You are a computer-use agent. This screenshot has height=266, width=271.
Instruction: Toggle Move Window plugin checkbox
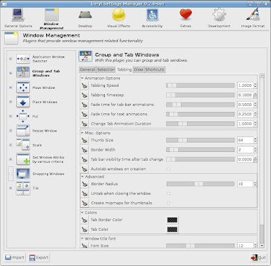coord(10,88)
